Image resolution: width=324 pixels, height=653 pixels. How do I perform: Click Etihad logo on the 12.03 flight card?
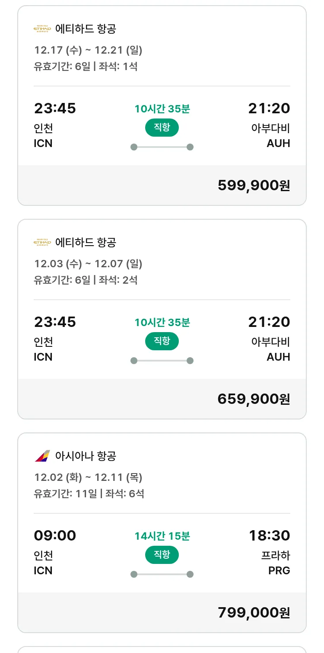(42, 243)
